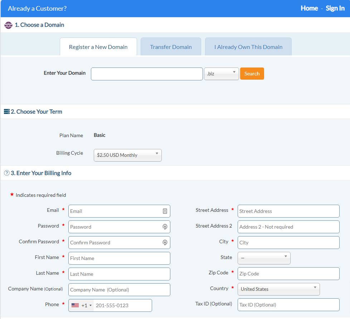The height and width of the screenshot is (319, 350).
Task: Click the Company Name (Optional) field
Action: click(x=119, y=290)
